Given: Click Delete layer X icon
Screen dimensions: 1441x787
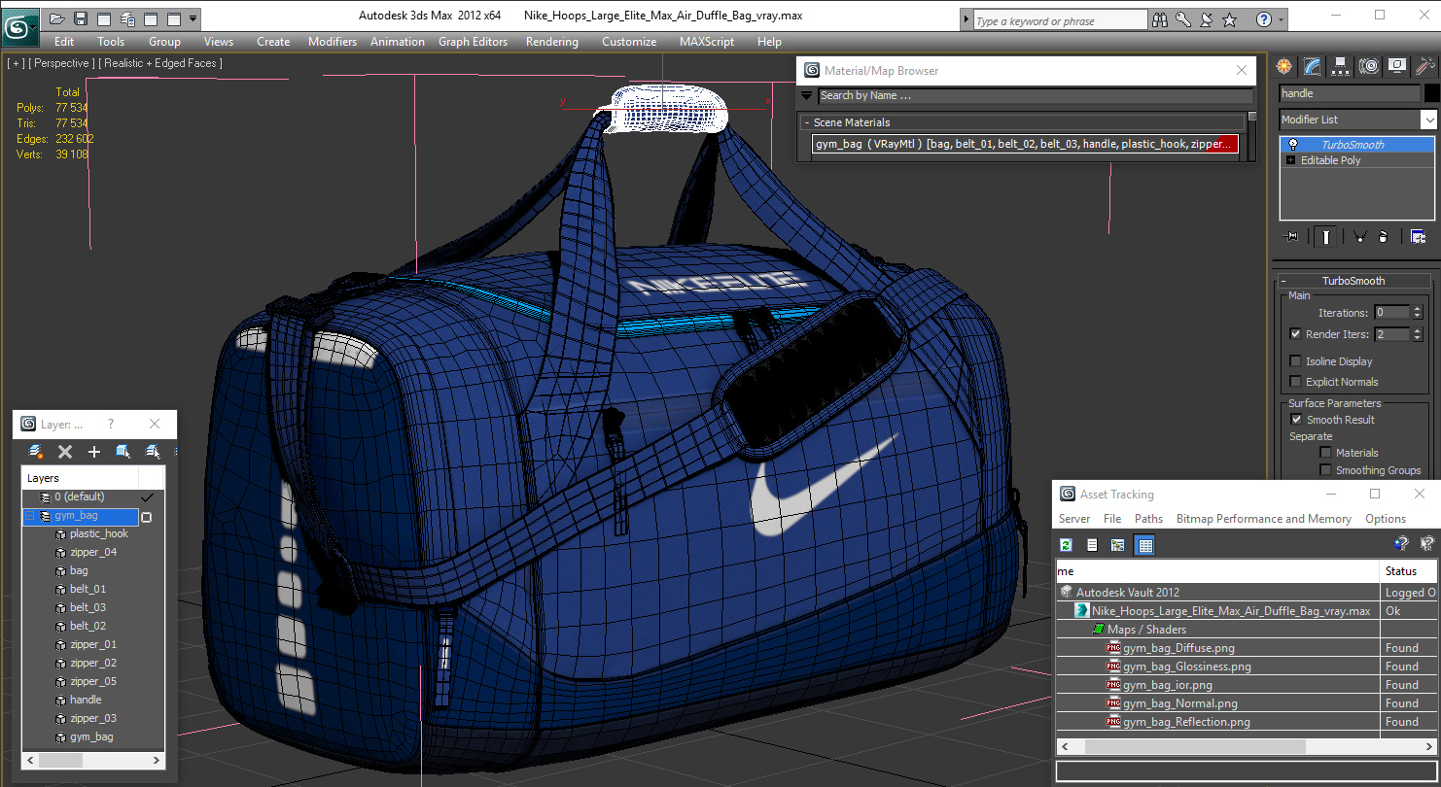Looking at the screenshot, I should point(65,452).
